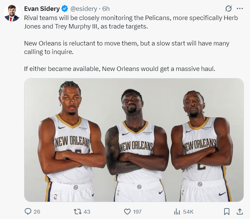
Task: Open the Pelicans players photo
Action: pyautogui.click(x=134, y=140)
